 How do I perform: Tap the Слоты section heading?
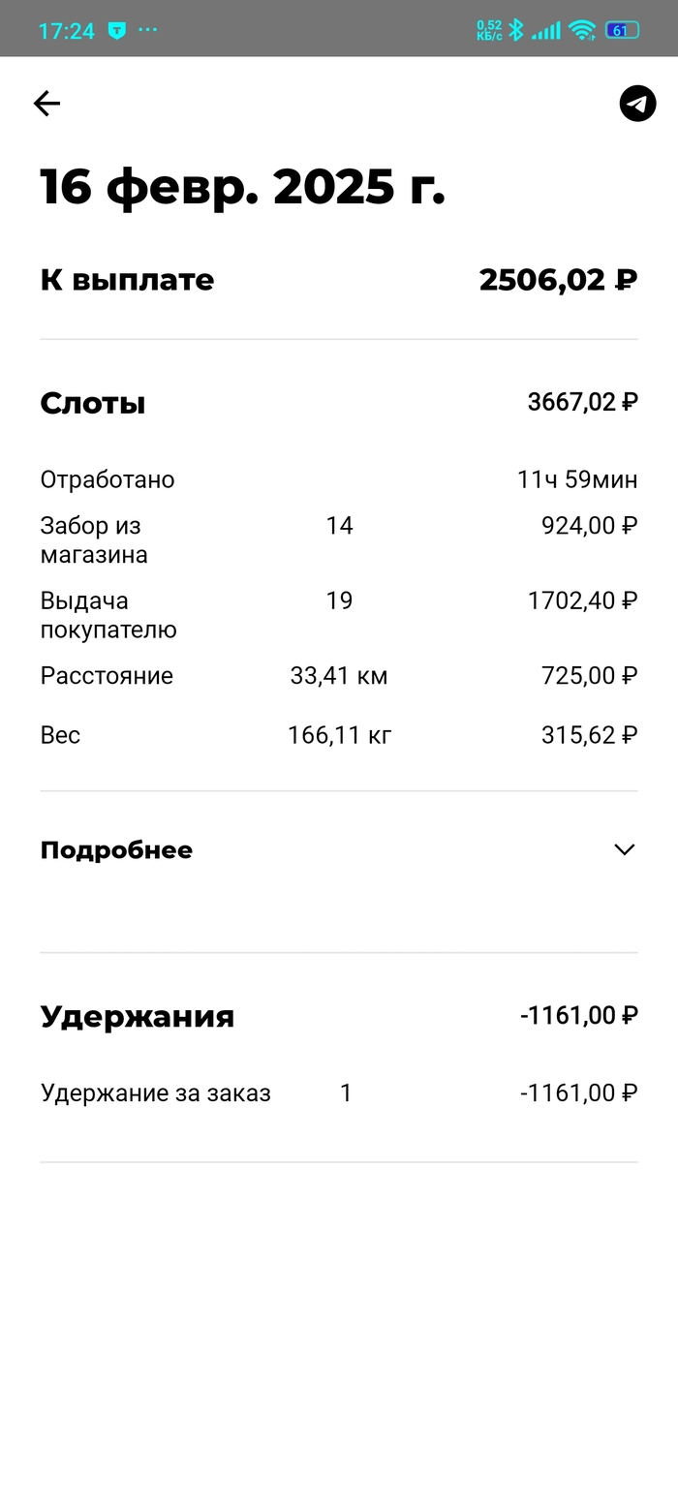93,403
